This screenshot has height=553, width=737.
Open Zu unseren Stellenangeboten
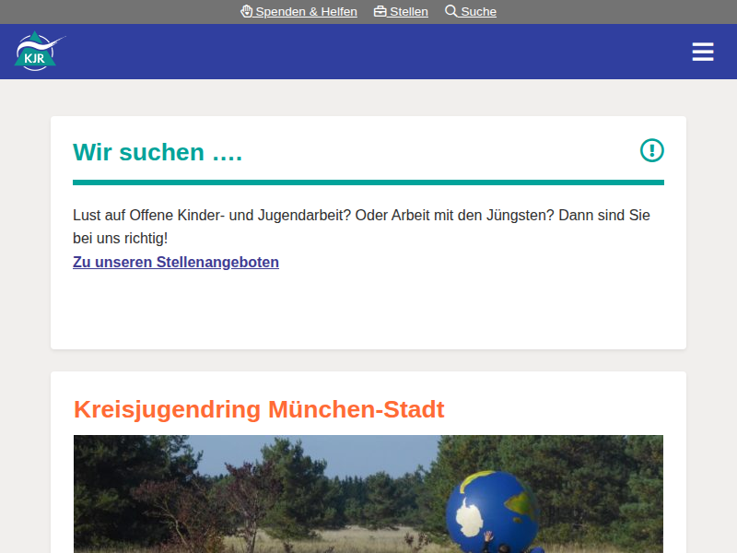(175, 262)
